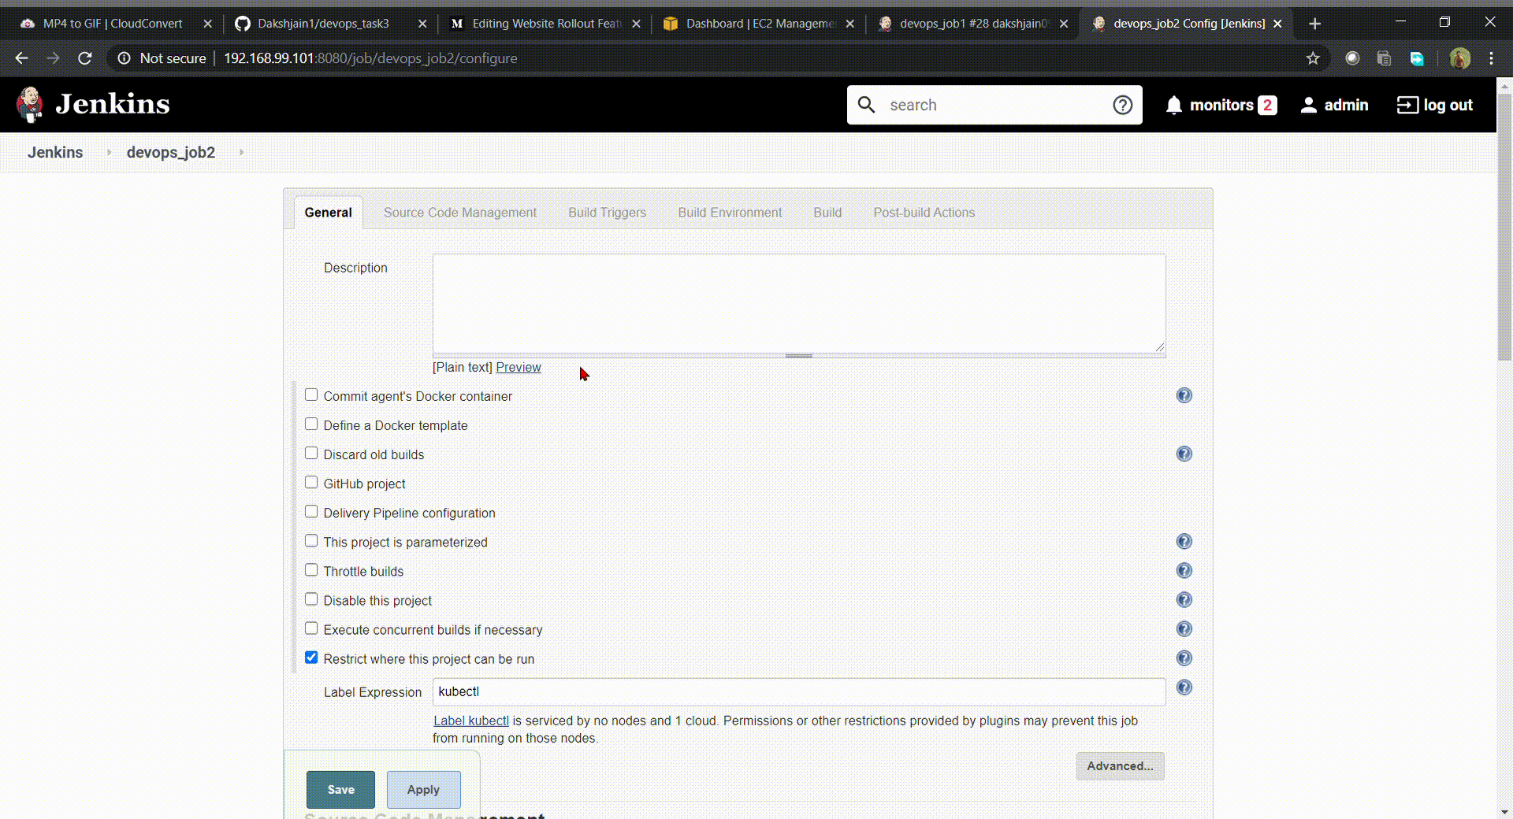Click the Chrome profile avatar
This screenshot has height=819, width=1513.
pos(1459,58)
